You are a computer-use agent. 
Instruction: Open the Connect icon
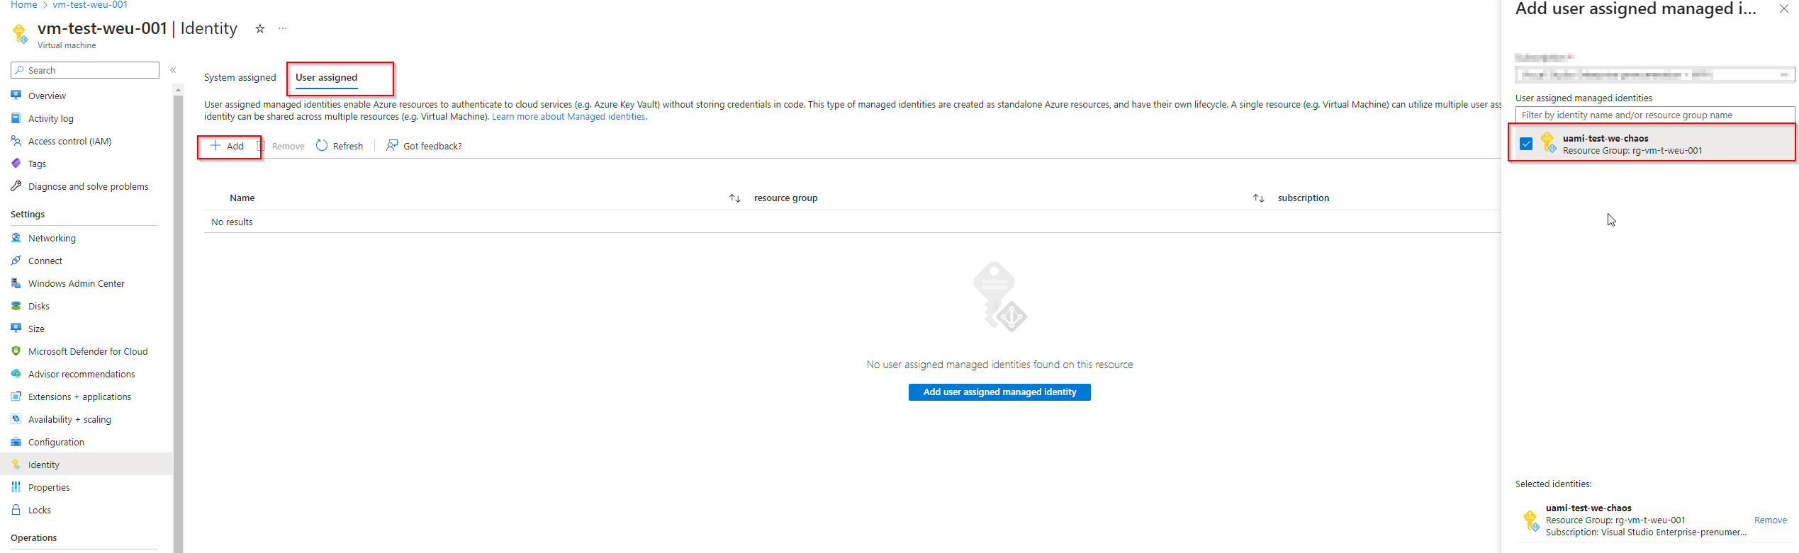tap(16, 260)
